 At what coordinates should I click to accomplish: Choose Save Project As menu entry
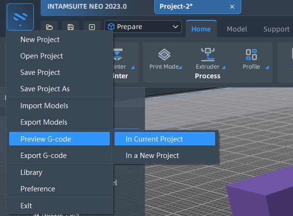59,89
